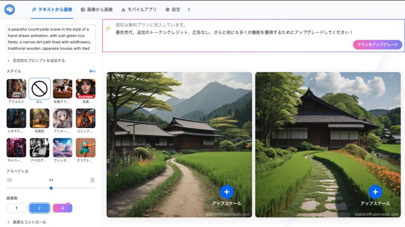Click the 多い link to show more styles
This screenshot has height=227, width=405.
92,71
